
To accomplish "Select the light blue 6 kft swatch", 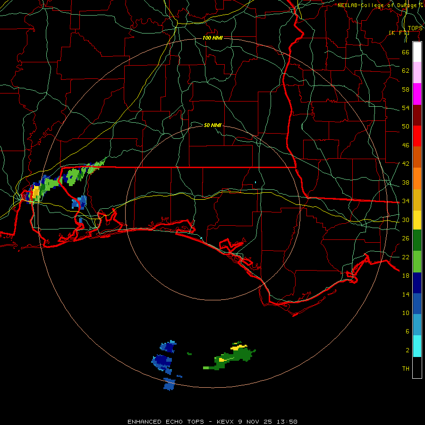I will point(417,325).
